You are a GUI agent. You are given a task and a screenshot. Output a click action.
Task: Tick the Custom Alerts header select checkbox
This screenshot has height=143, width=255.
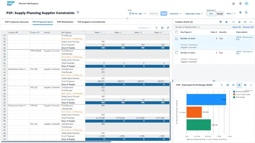click(176, 32)
